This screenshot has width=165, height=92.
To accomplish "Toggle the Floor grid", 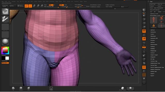I will coord(144,35).
